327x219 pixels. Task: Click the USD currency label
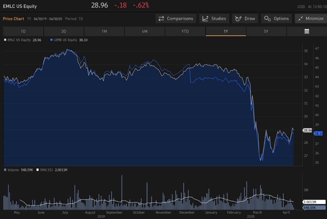tap(301, 7)
